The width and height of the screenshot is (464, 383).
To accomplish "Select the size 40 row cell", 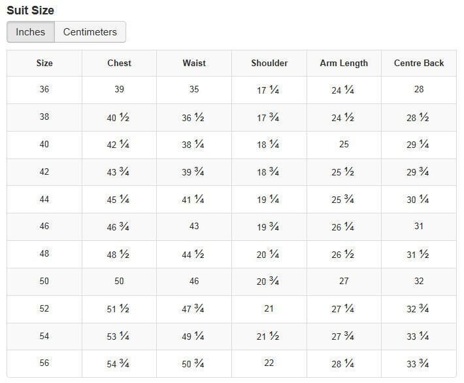I will coord(44,145).
